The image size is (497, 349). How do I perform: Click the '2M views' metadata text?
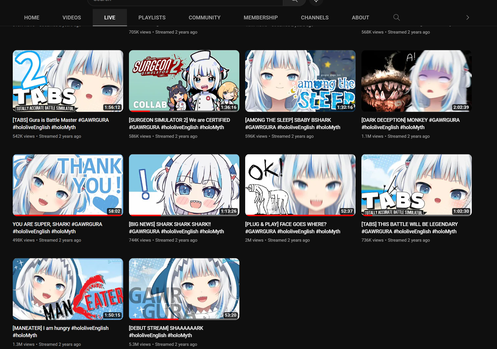click(254, 240)
